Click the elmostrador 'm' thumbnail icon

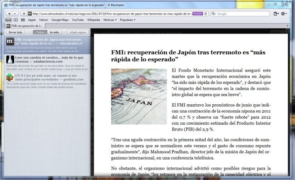(10, 42)
